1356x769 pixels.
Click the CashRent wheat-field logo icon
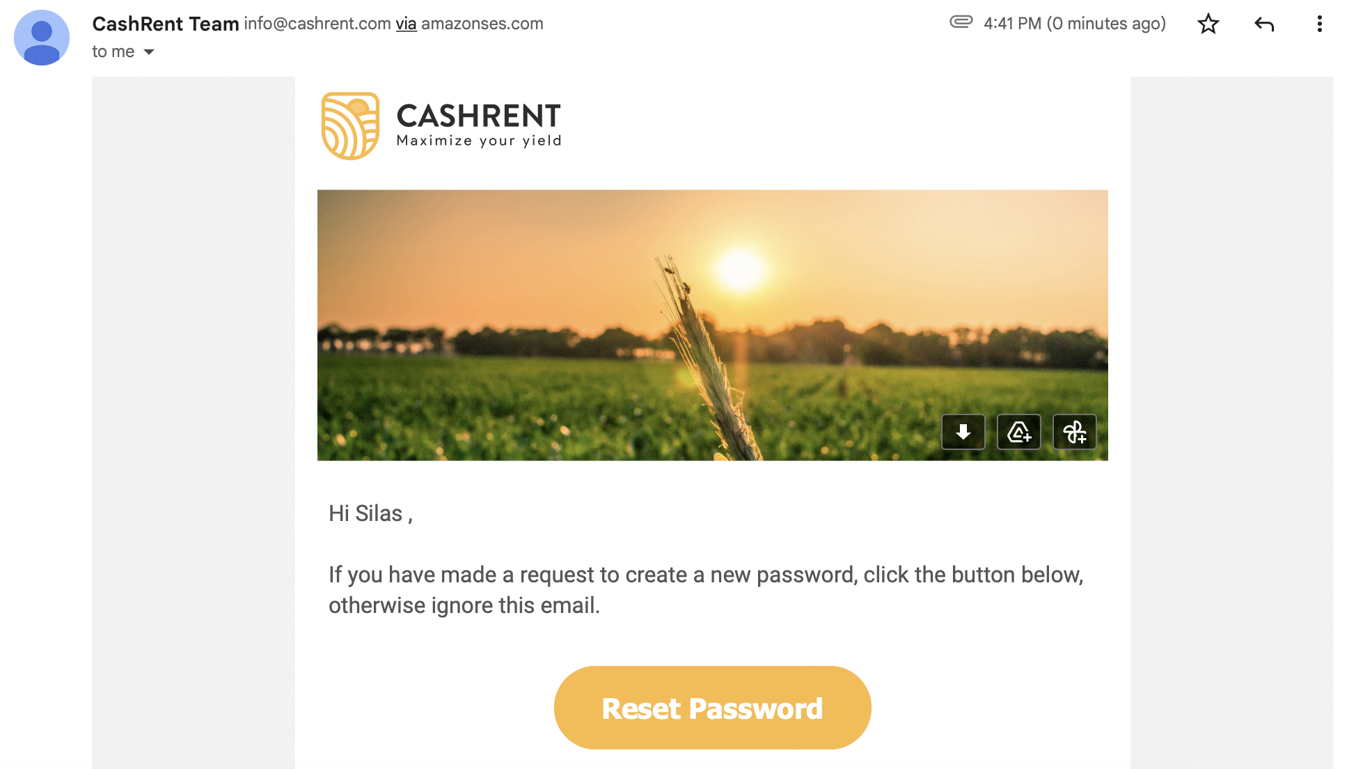coord(350,126)
